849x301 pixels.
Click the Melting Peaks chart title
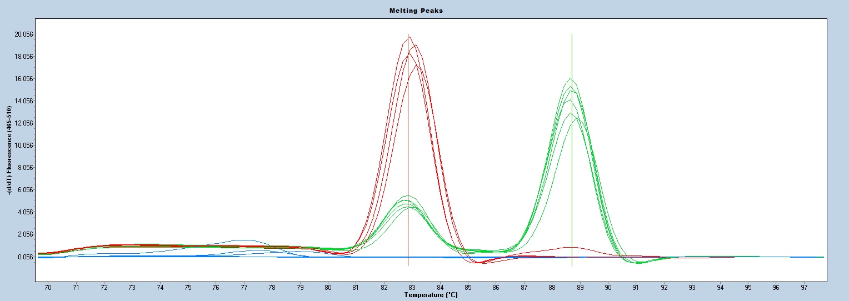point(424,11)
